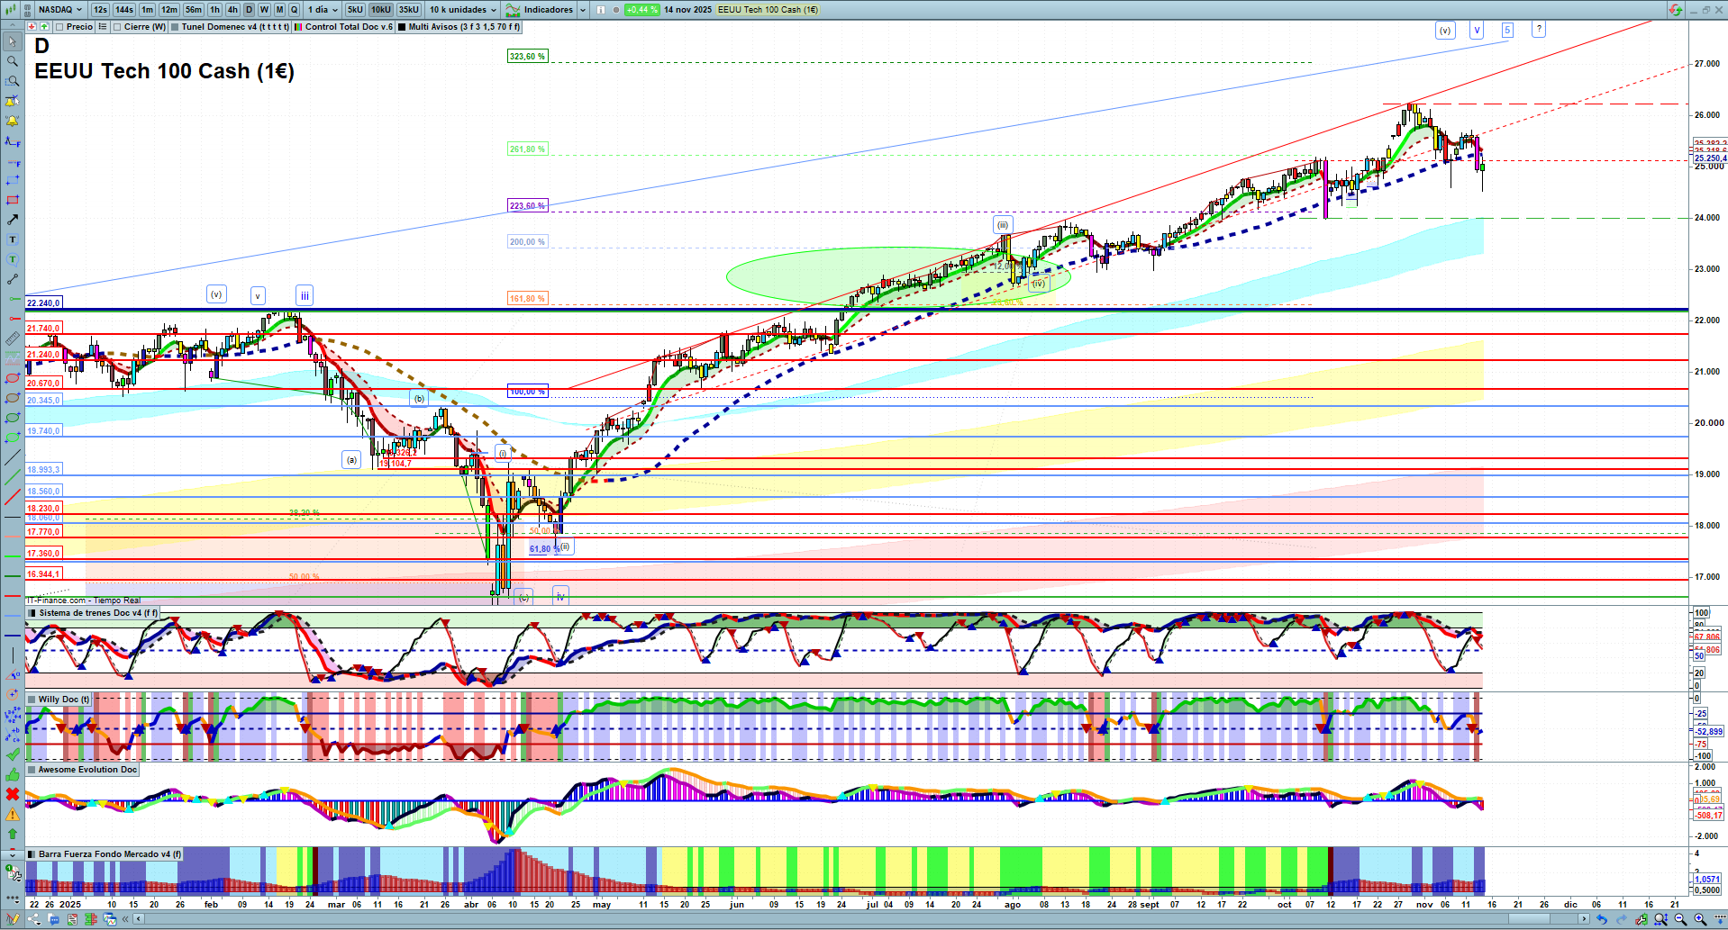Open the 10 k unidades dropdown
The width and height of the screenshot is (1728, 930).
point(463,10)
